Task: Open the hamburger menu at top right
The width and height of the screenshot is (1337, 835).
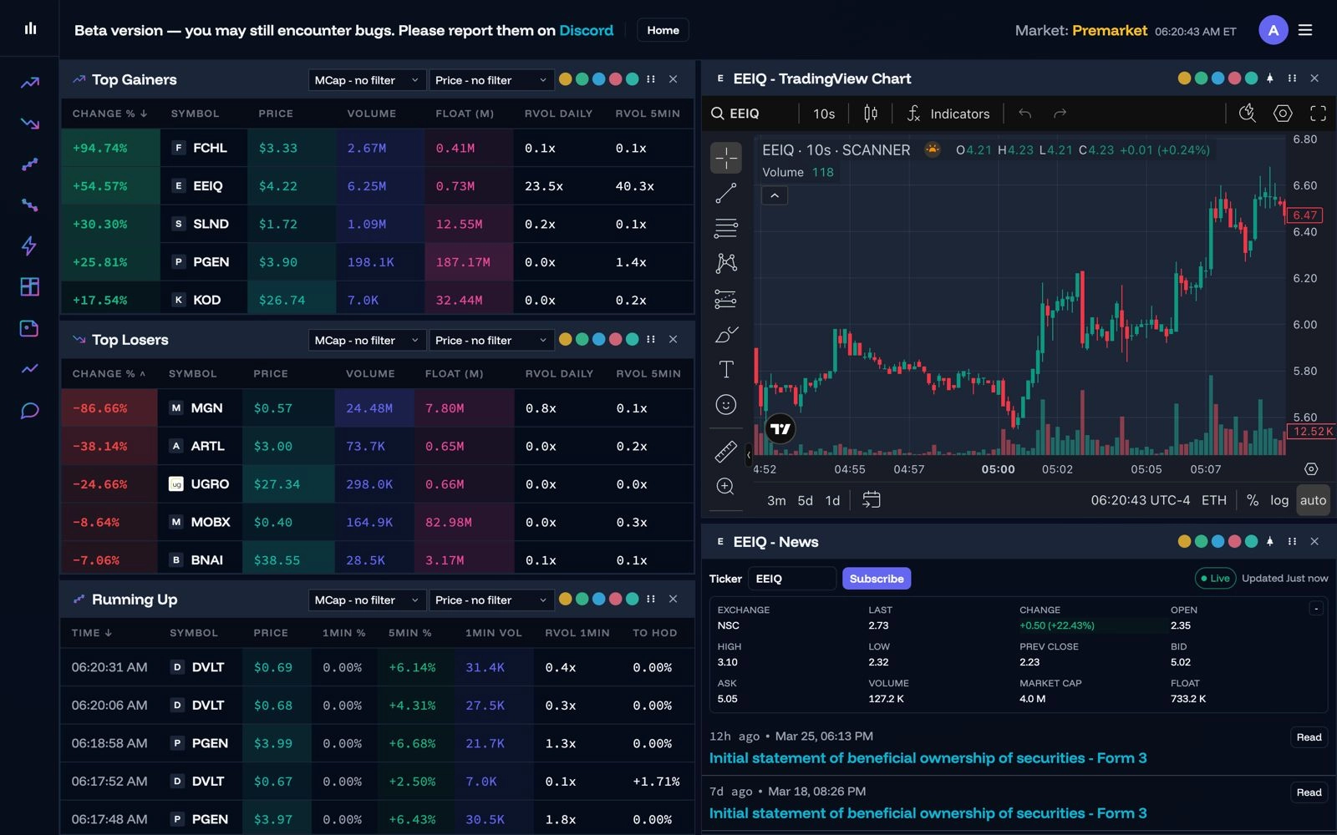Action: [1305, 30]
